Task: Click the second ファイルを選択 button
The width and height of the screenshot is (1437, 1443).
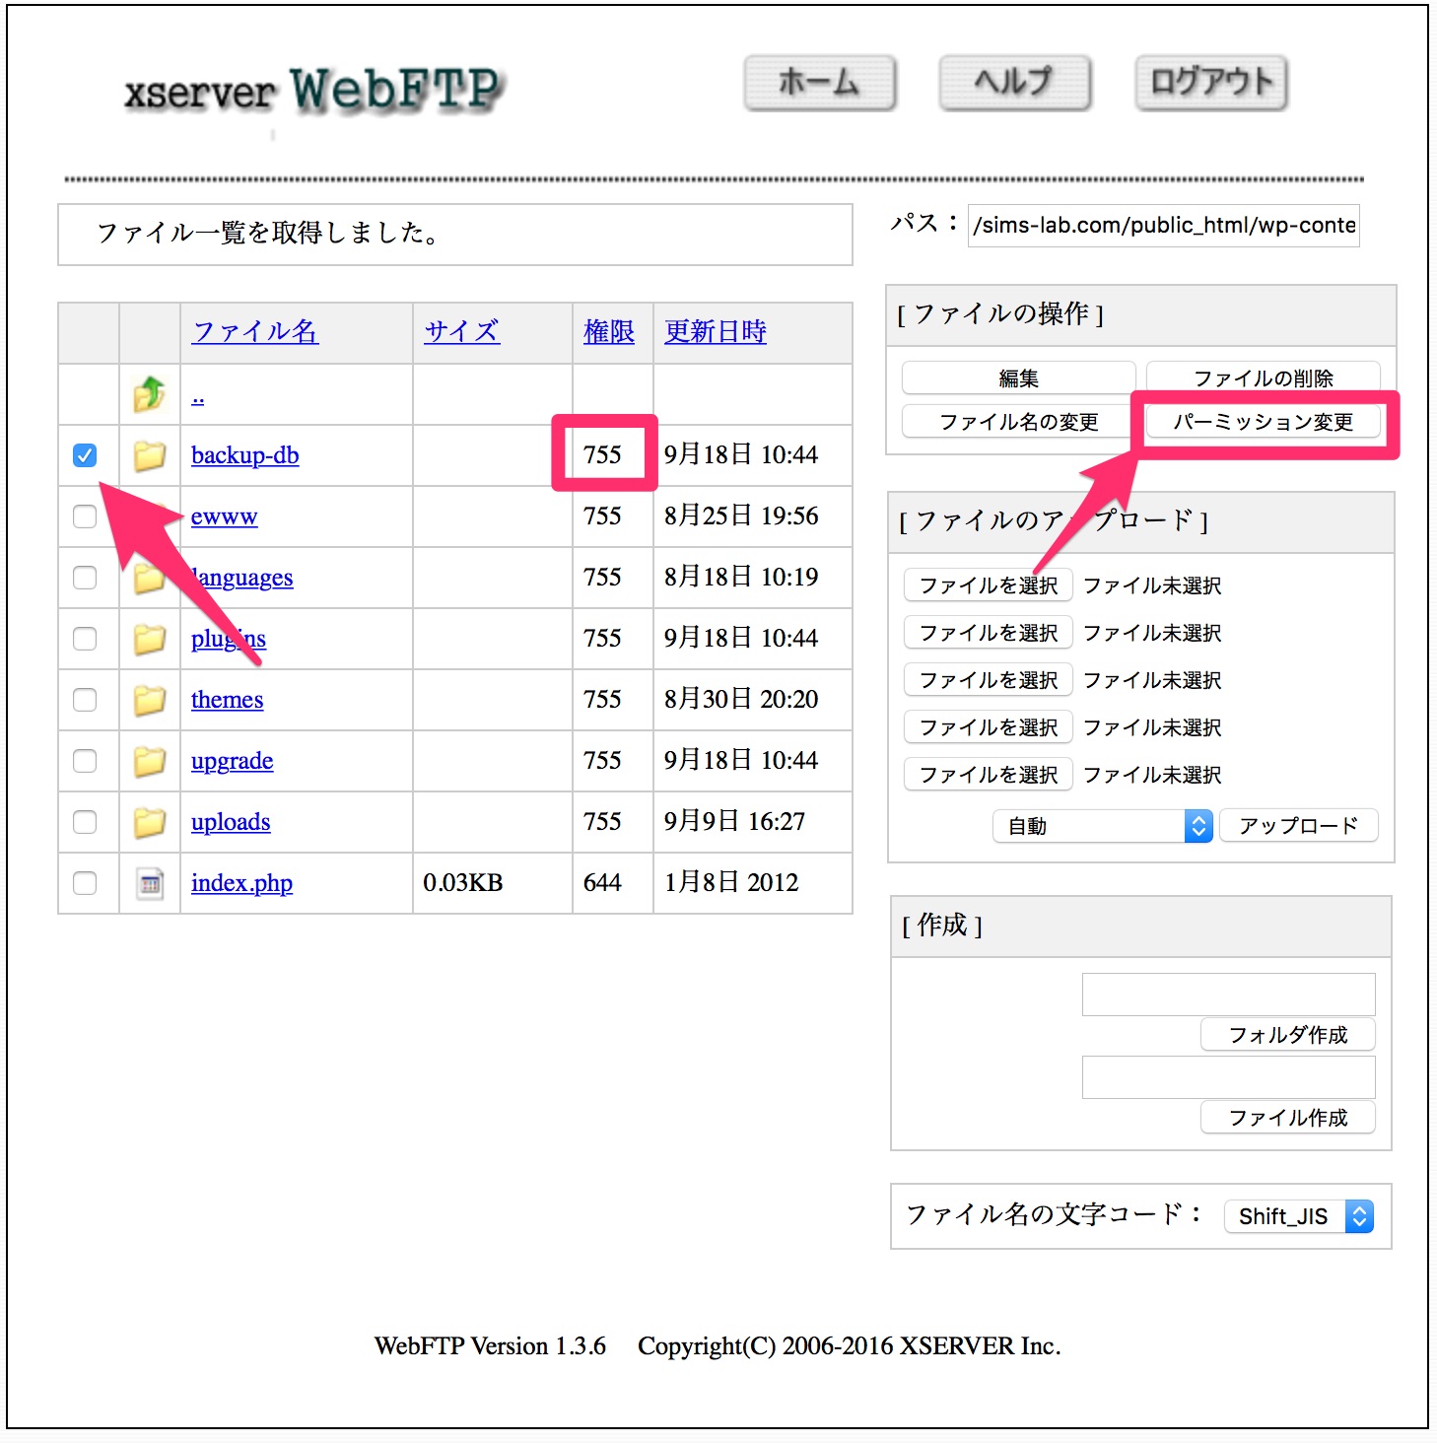Action: pos(989,633)
